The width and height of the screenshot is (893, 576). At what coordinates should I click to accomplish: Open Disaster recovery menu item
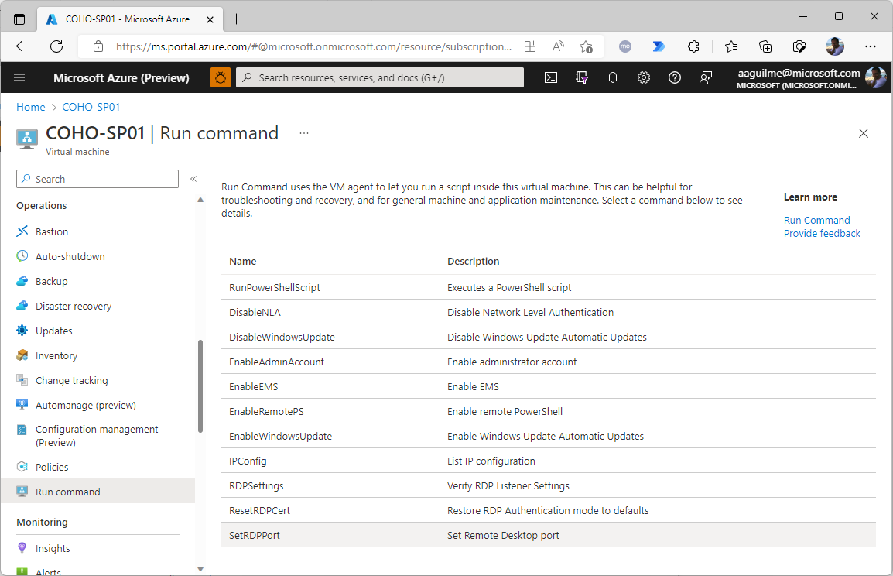(74, 306)
